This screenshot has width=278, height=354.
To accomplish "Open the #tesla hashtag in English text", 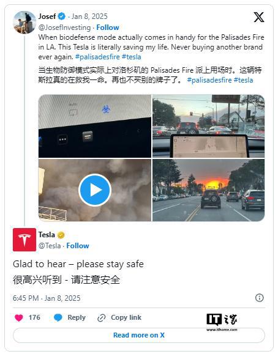I will click(132, 57).
